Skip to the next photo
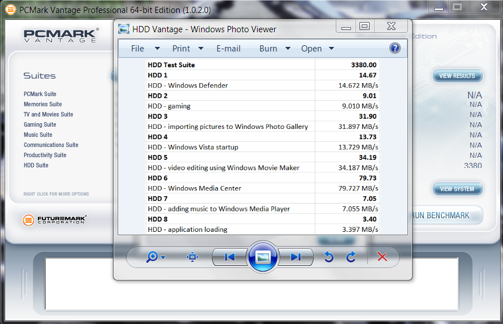503x324 pixels. [296, 257]
